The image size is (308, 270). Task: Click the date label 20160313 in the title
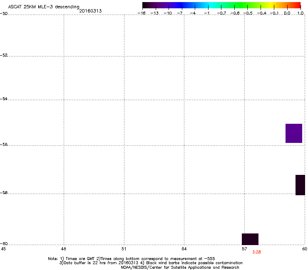[90, 11]
